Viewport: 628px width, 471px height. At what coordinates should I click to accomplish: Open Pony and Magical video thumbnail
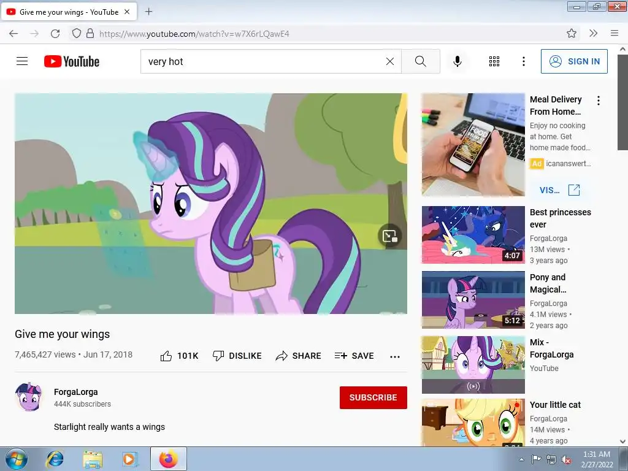coord(473,299)
